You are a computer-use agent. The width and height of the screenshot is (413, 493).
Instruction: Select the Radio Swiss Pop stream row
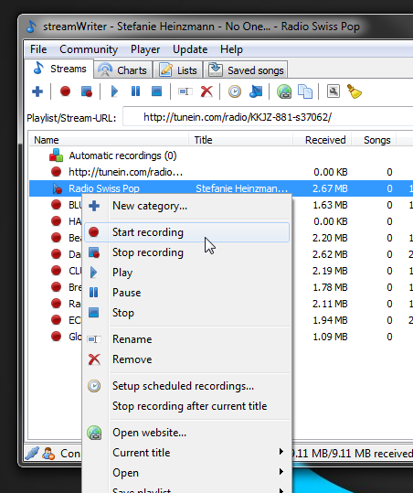coord(221,188)
